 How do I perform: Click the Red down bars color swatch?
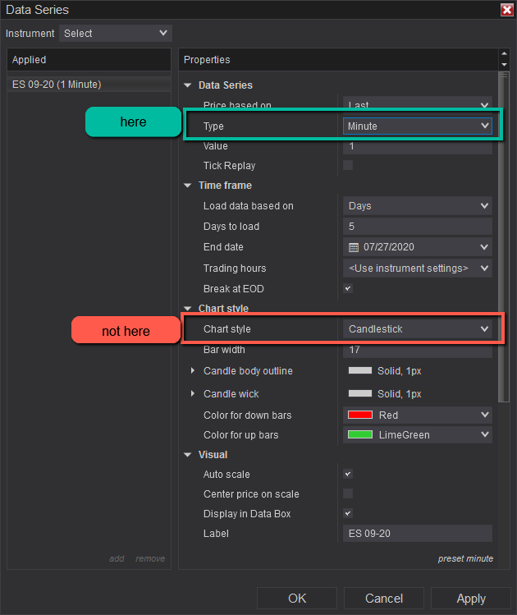(360, 415)
